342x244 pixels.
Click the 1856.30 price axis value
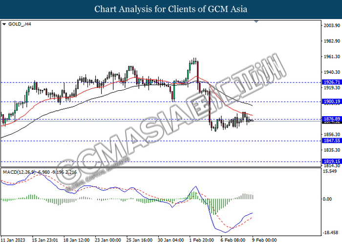tap(332, 134)
